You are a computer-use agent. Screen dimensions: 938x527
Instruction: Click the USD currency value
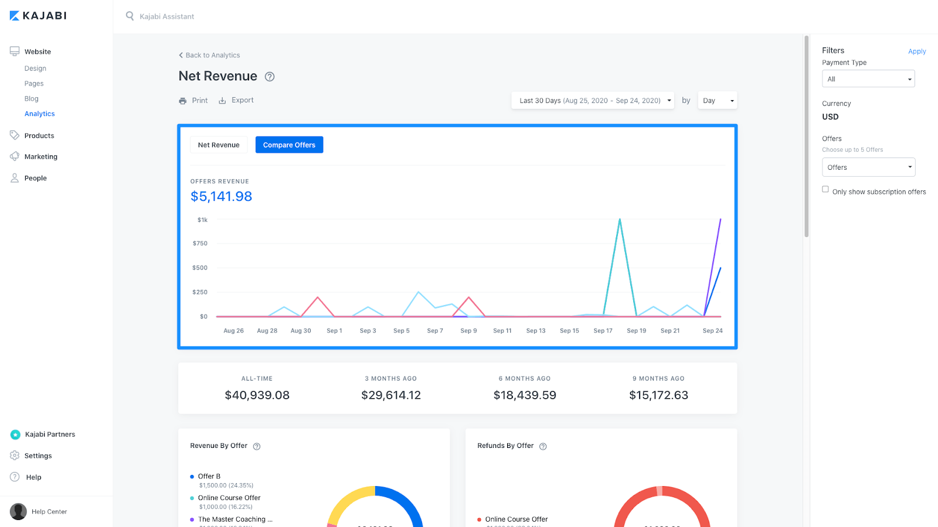(x=830, y=117)
